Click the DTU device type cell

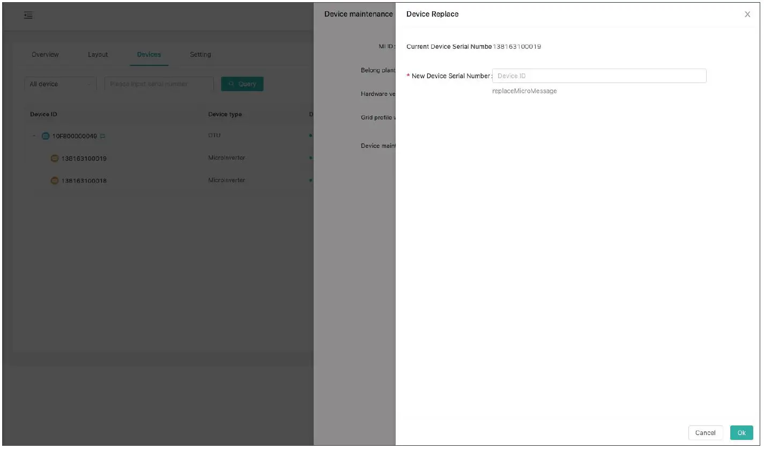214,136
